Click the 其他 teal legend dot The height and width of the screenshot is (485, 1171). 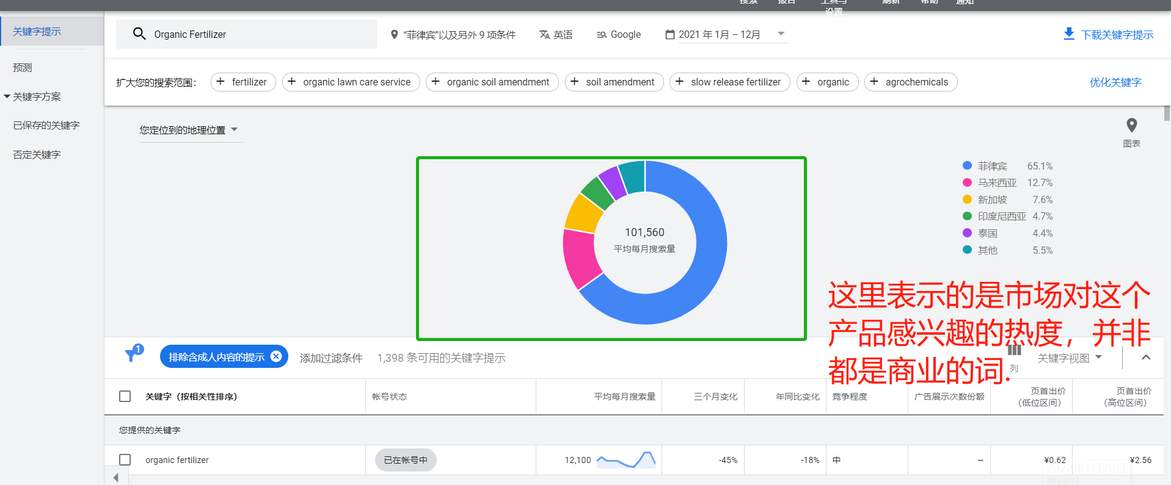coord(967,250)
